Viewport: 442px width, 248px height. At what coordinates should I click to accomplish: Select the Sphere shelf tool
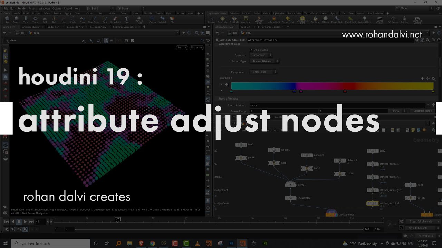[x=16, y=19]
